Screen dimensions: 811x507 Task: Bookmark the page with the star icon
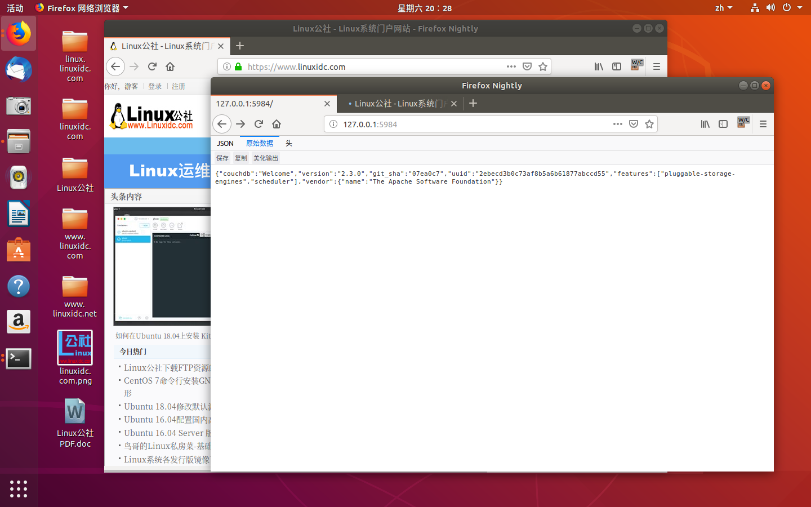coord(649,124)
